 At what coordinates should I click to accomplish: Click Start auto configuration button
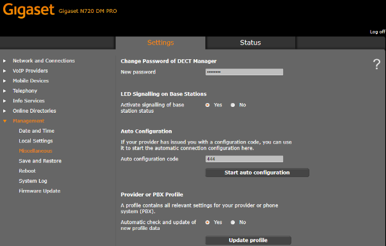[257, 173]
